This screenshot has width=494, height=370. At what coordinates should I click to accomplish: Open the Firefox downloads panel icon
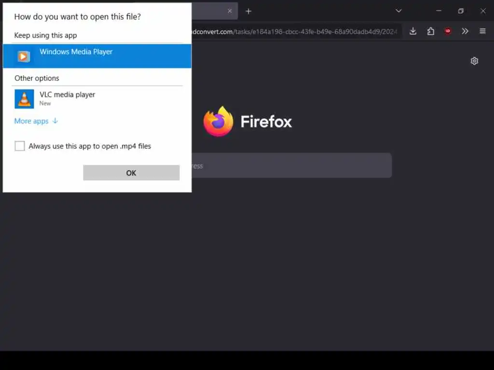coord(413,31)
